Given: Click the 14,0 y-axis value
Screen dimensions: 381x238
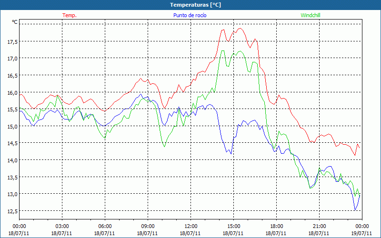Looking at the screenshot, I should [x=12, y=160].
